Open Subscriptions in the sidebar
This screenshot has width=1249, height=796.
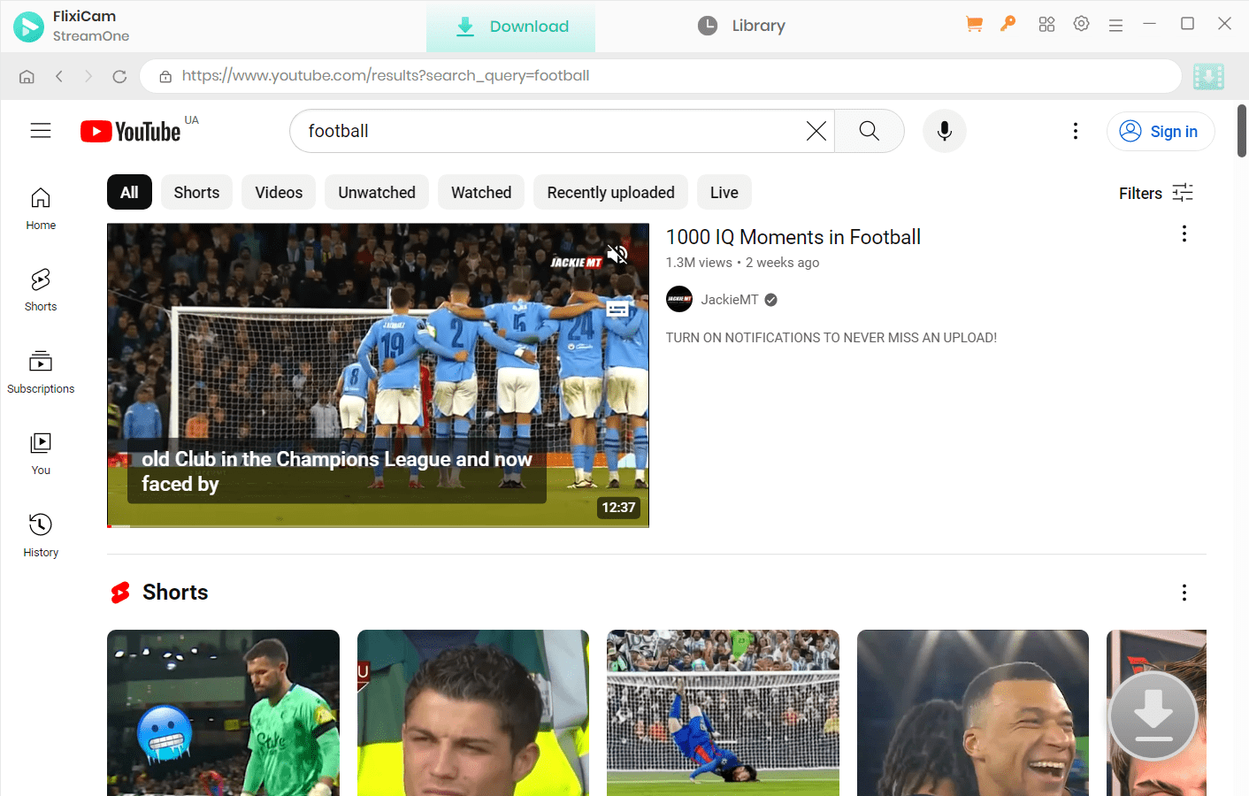41,372
